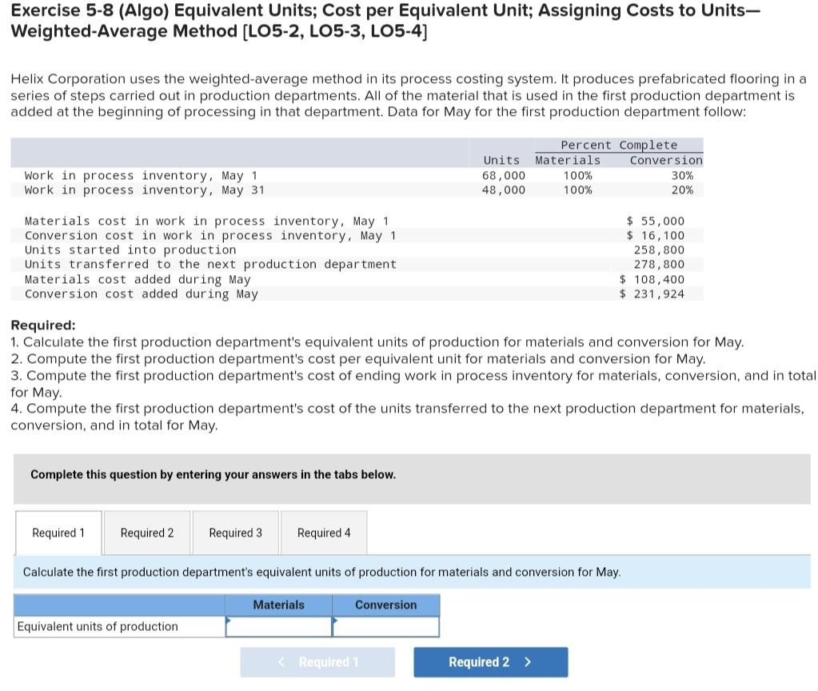Switch to the Required 2 tab
The image size is (818, 691).
pyautogui.click(x=146, y=533)
